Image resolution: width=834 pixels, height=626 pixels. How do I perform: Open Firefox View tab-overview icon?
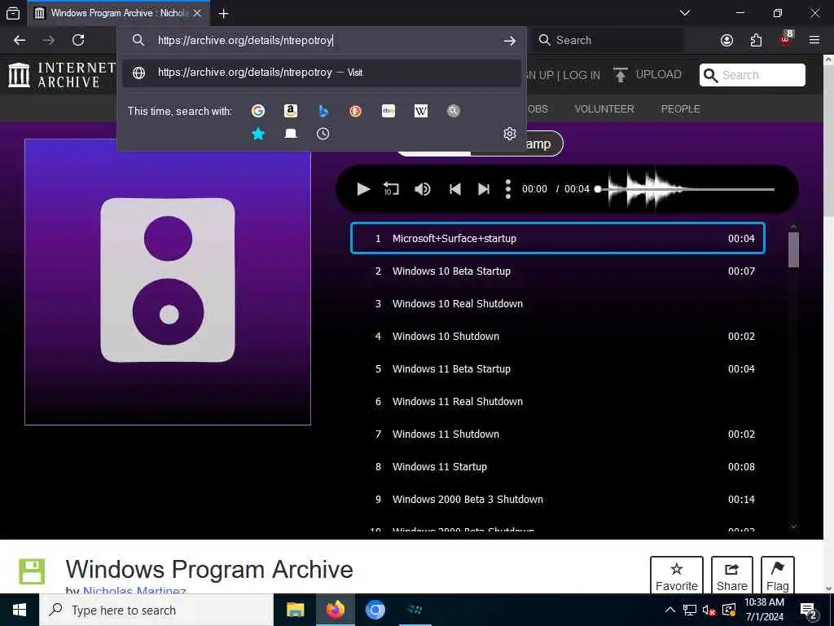click(x=13, y=13)
